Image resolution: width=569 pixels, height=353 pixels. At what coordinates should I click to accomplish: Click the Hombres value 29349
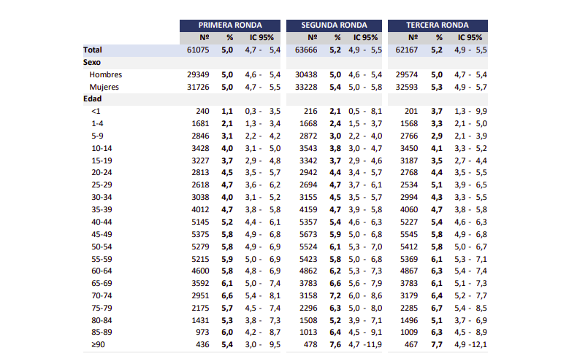[x=199, y=75]
